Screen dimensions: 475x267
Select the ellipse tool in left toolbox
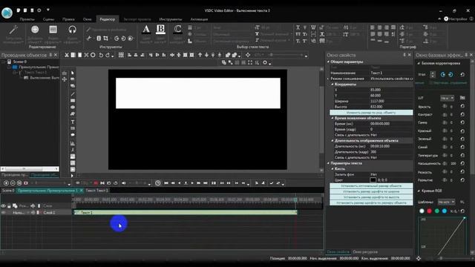pyautogui.click(x=73, y=107)
